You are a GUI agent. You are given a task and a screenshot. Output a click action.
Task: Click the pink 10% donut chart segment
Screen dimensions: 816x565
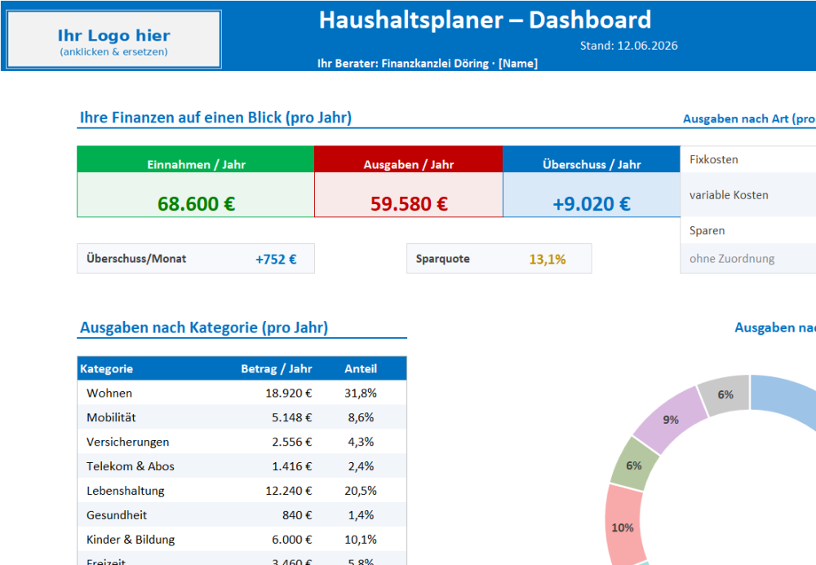tap(623, 527)
